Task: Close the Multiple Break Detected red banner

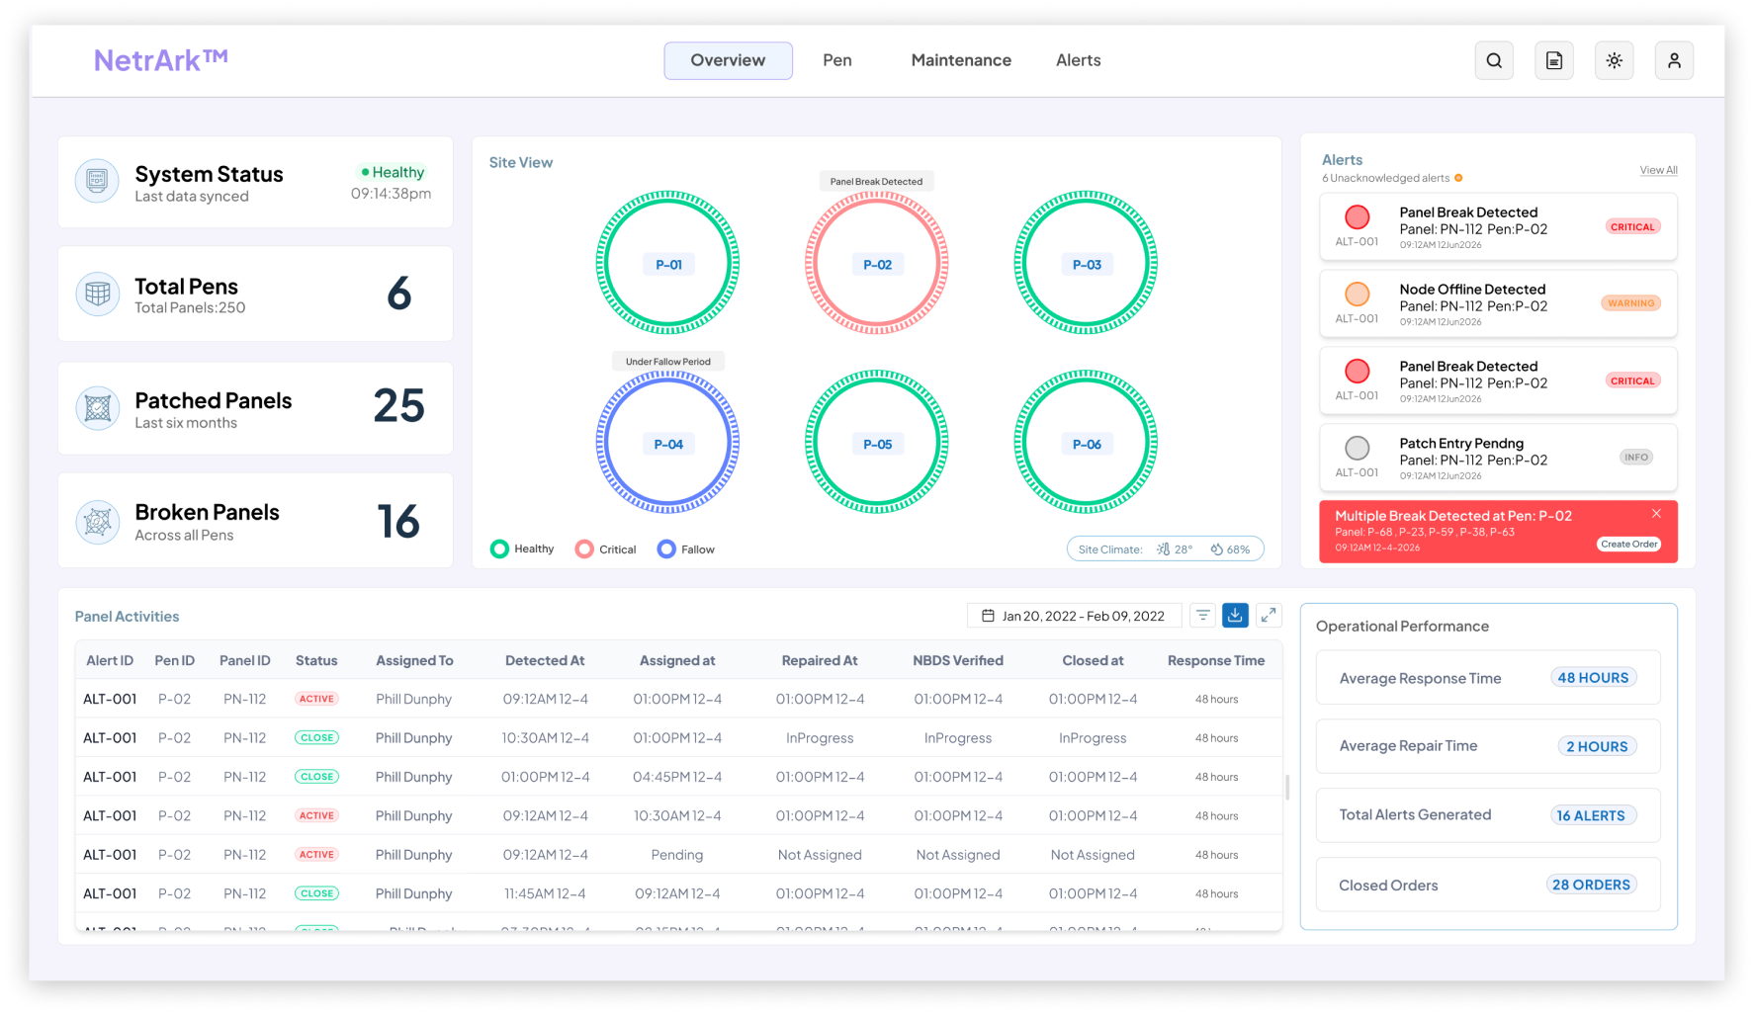Action: tap(1656, 514)
